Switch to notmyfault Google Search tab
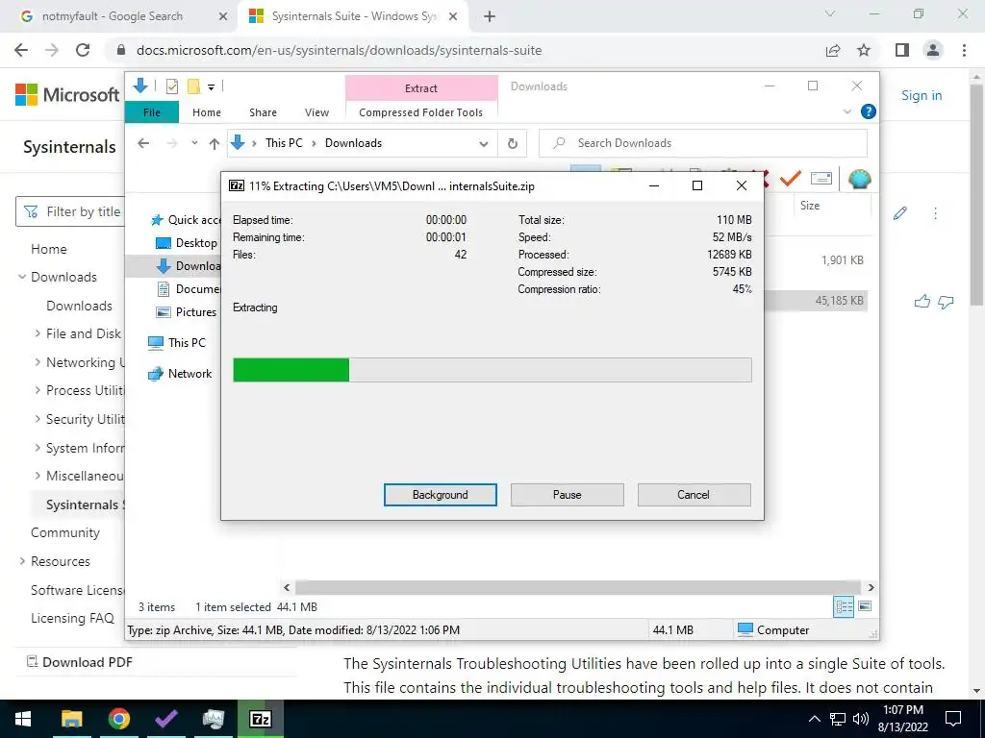 [x=114, y=16]
